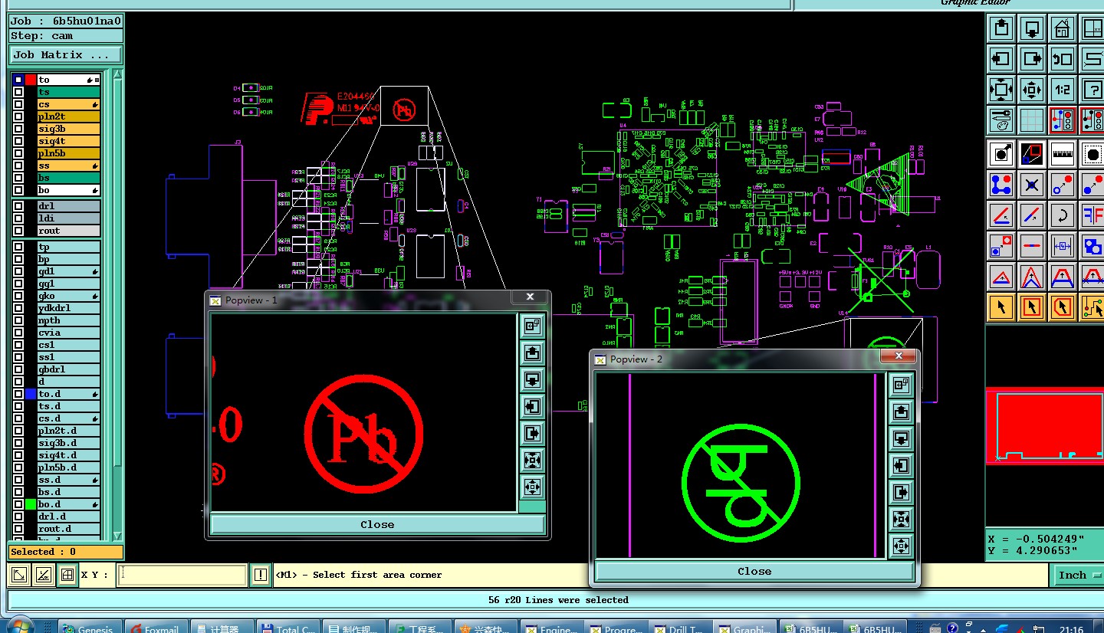Screen dimensions: 1104x633
Task: Choose rectangle area select arrow tool
Action: coord(1032,307)
